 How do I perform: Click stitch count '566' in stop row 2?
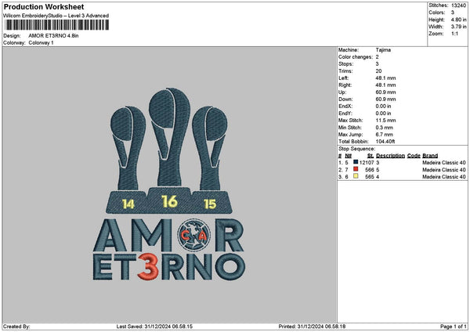pos(370,170)
